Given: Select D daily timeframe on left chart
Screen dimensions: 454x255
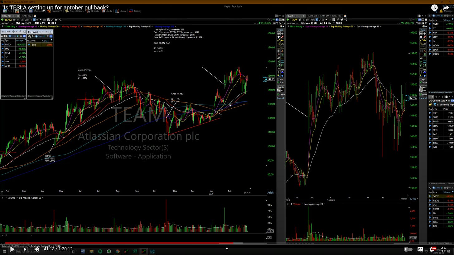Looking at the screenshot, I should click(34, 20).
